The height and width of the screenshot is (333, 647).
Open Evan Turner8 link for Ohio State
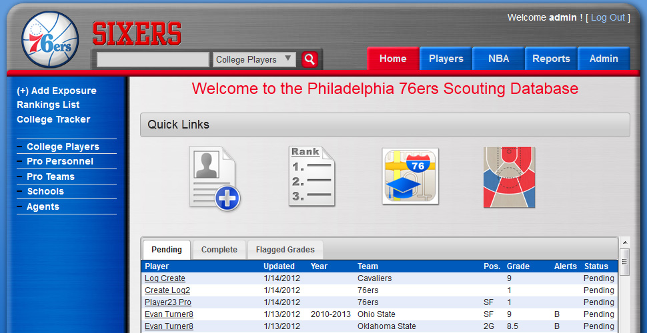[x=169, y=314]
